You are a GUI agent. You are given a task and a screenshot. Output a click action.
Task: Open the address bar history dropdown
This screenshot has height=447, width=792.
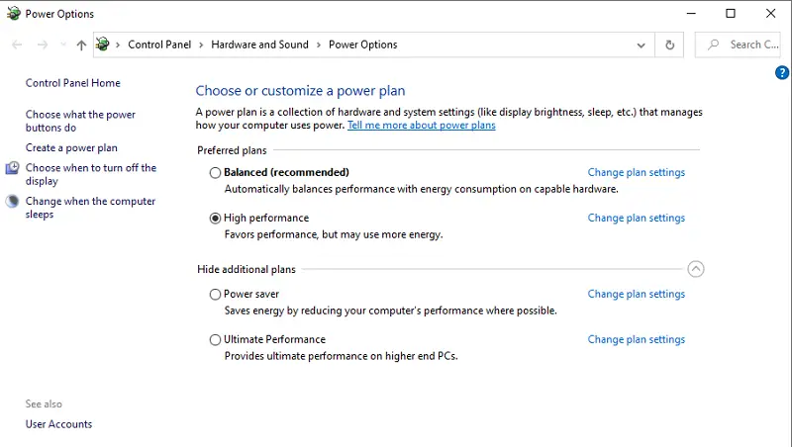coord(641,45)
